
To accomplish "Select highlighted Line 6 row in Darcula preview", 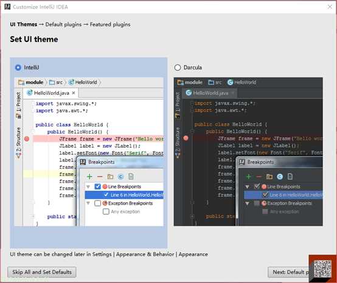I will click(x=283, y=195).
